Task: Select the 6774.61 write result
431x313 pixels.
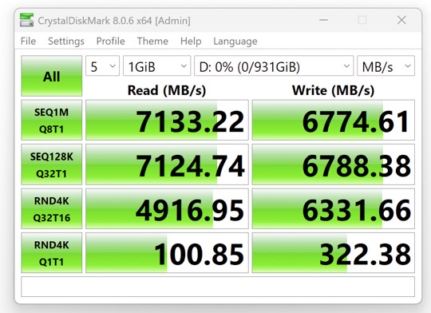Action: 333,121
